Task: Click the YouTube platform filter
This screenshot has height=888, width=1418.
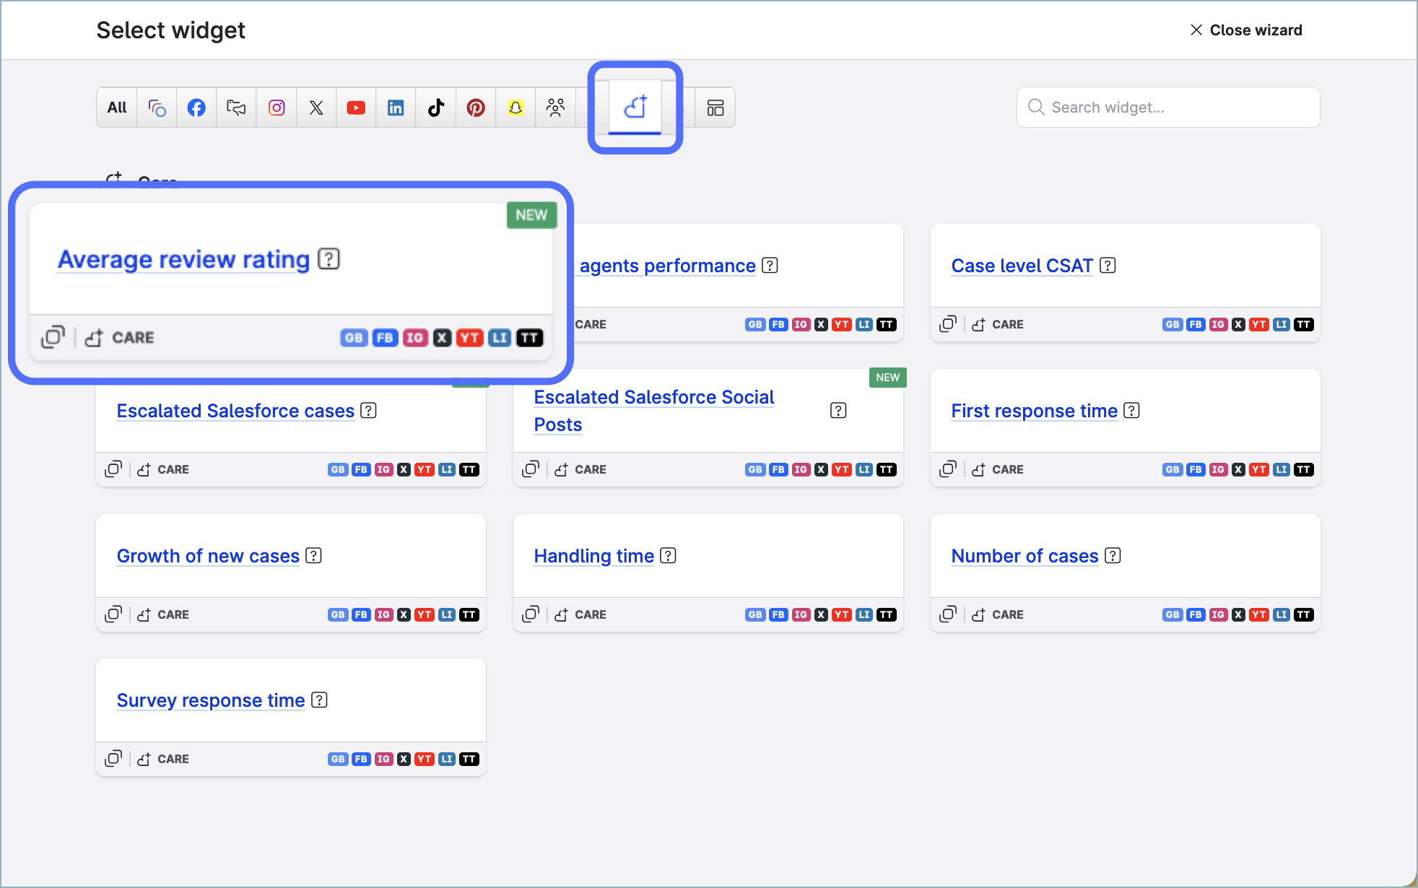Action: pos(356,108)
